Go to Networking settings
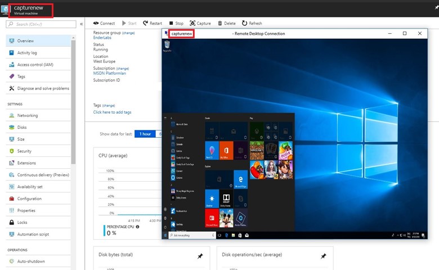 [x=28, y=115]
